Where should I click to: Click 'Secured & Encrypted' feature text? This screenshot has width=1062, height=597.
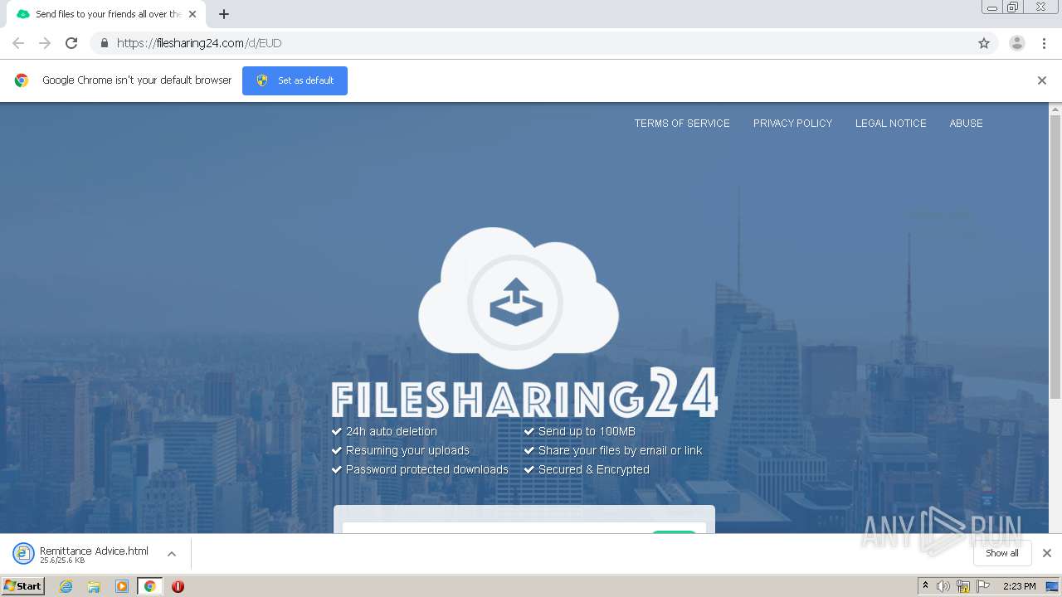593,469
